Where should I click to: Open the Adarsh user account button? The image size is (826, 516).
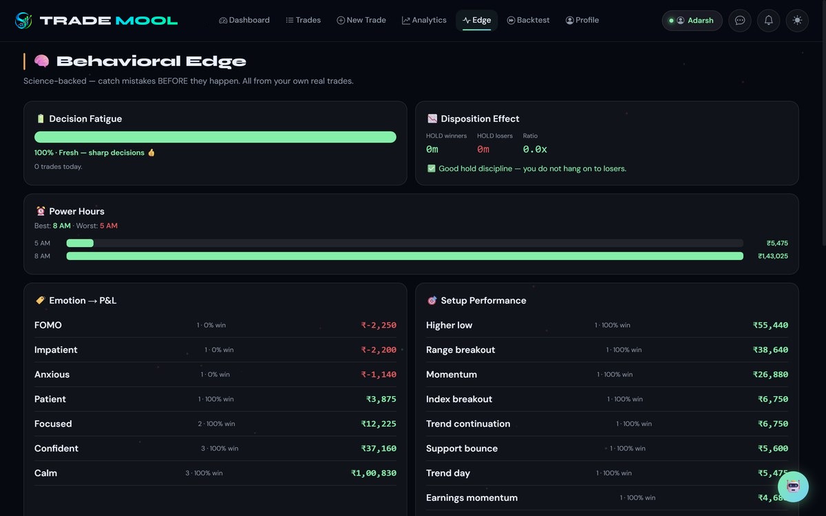pyautogui.click(x=692, y=21)
